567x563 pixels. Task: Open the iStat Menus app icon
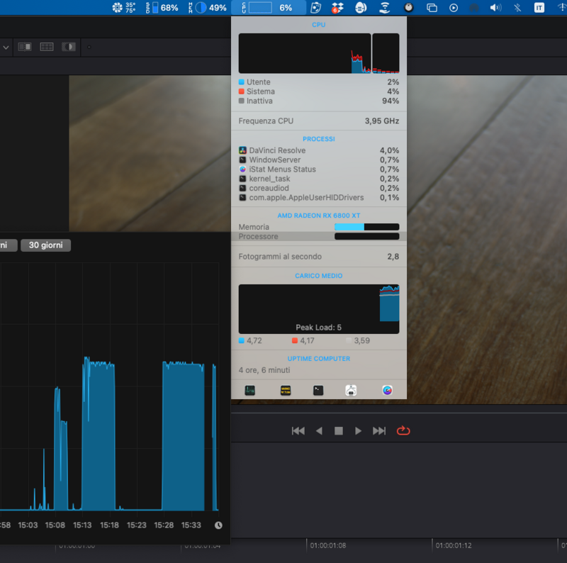[x=387, y=390]
